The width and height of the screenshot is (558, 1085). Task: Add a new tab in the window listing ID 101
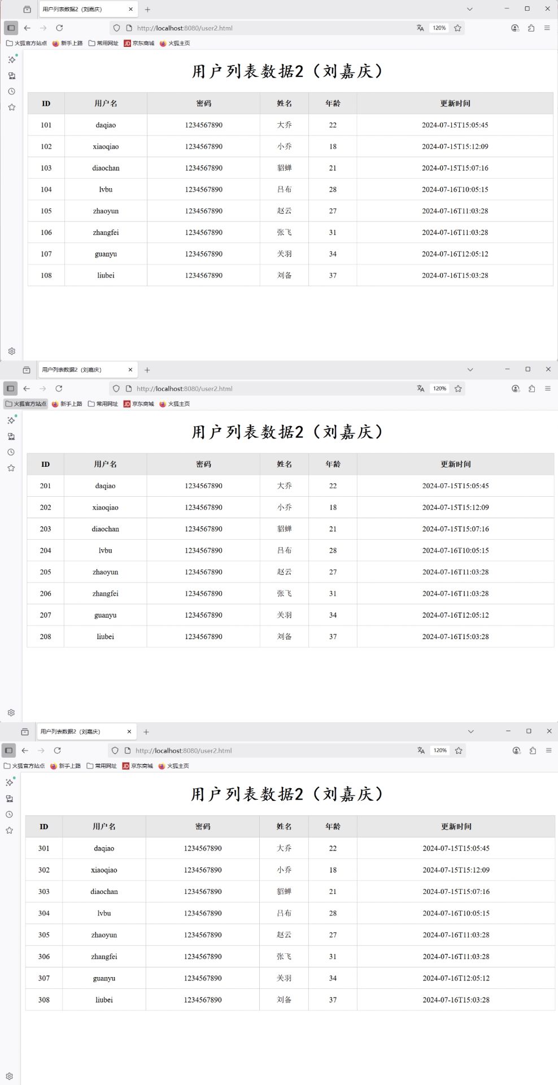[147, 10]
